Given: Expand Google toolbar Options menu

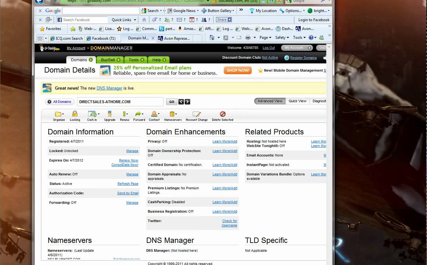Looking at the screenshot, I should (304, 11).
